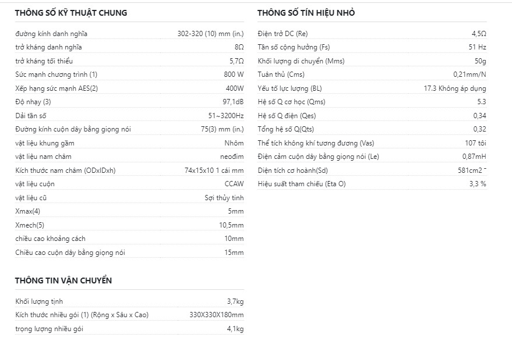512x355 pixels.
Task: Select the Độ nhạy (3) label
Action: click(x=33, y=102)
